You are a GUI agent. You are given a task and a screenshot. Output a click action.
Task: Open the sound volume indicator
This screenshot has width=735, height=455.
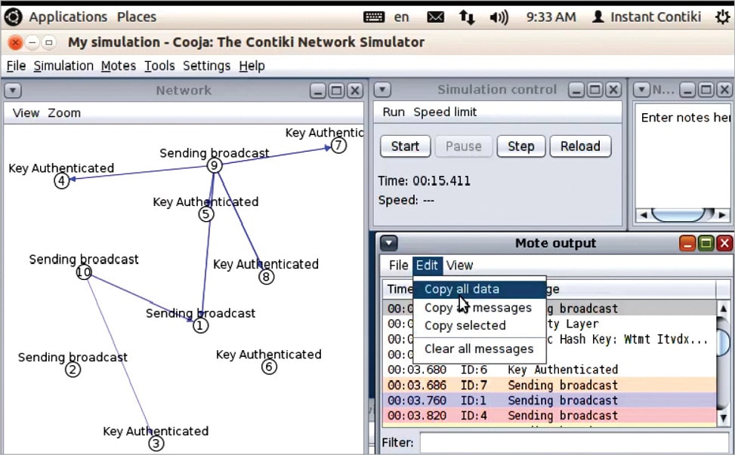[x=499, y=17]
